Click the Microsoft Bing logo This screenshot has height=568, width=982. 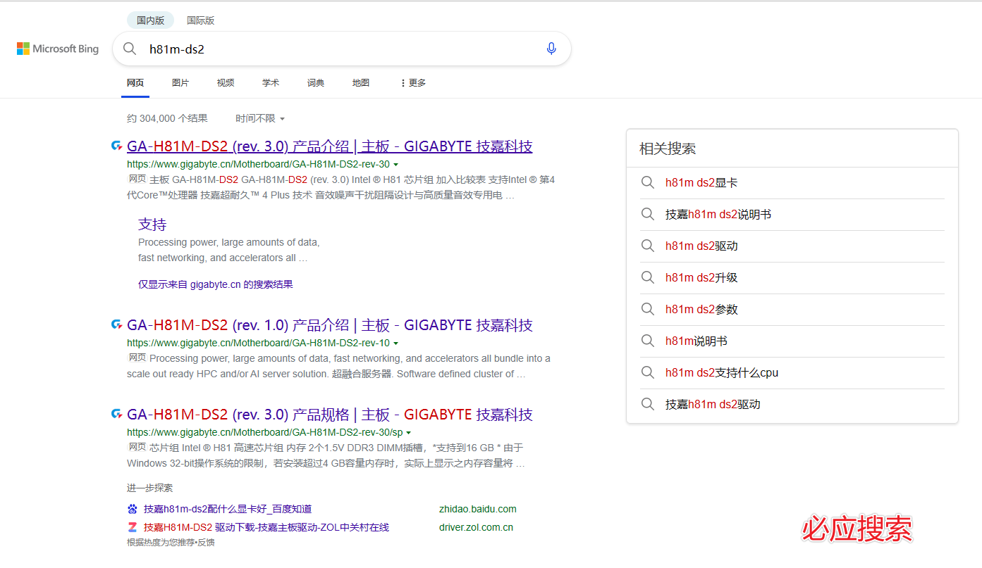(58, 49)
